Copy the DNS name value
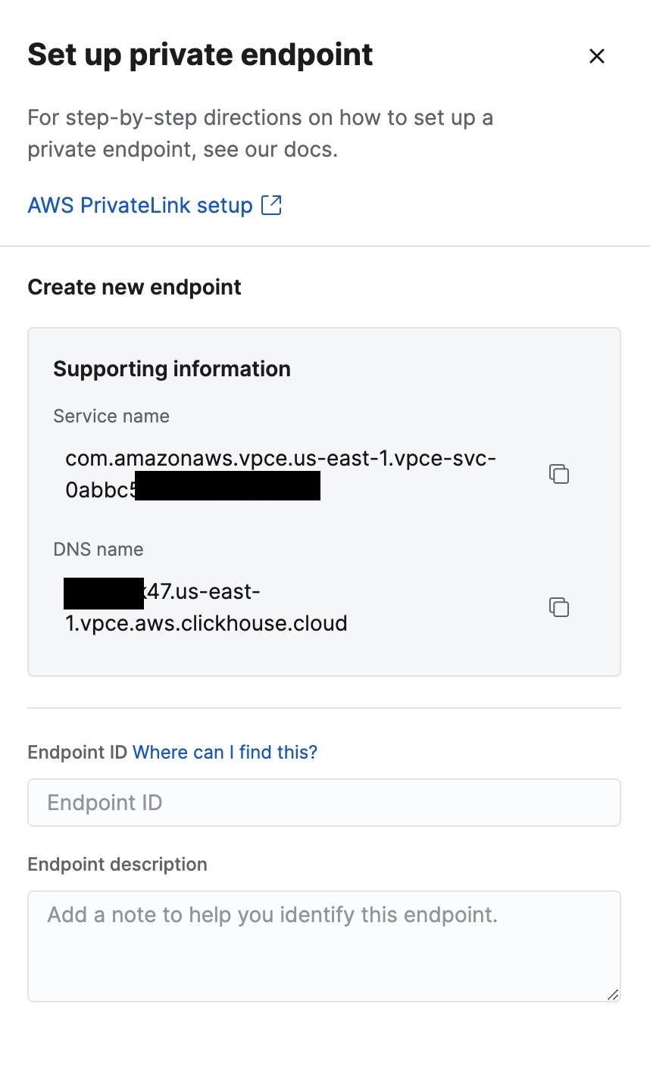Image resolution: width=650 pixels, height=1066 pixels. click(559, 607)
